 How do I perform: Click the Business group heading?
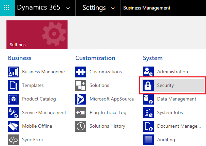(x=20, y=58)
